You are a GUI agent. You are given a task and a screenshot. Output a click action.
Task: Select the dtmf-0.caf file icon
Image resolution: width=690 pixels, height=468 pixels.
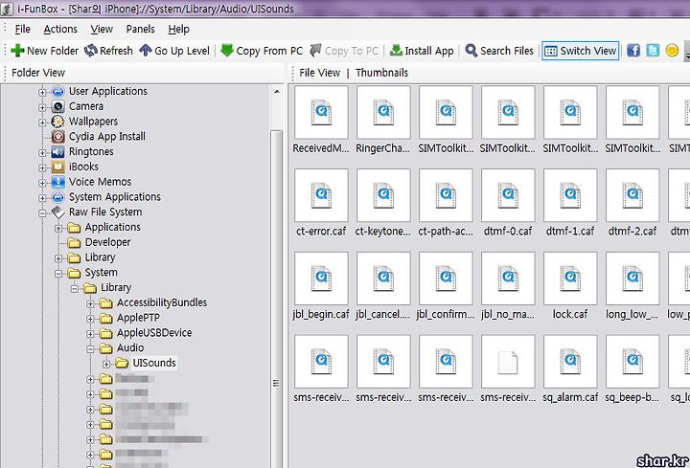[508, 195]
